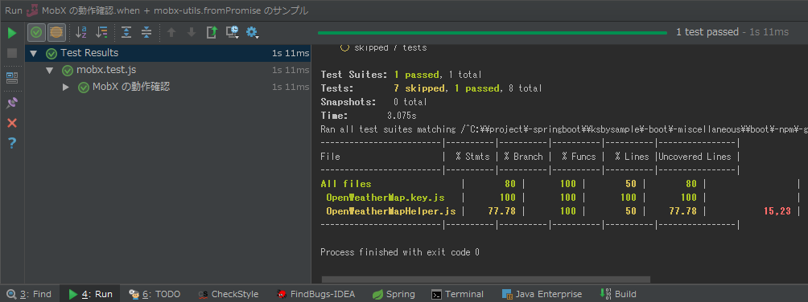The width and height of the screenshot is (808, 302).
Task: Sort tests alphabetically
Action: pyautogui.click(x=81, y=32)
